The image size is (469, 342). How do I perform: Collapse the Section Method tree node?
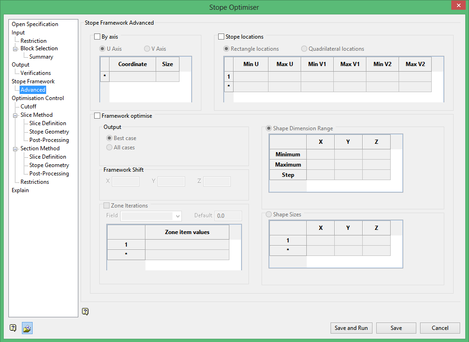[15, 148]
